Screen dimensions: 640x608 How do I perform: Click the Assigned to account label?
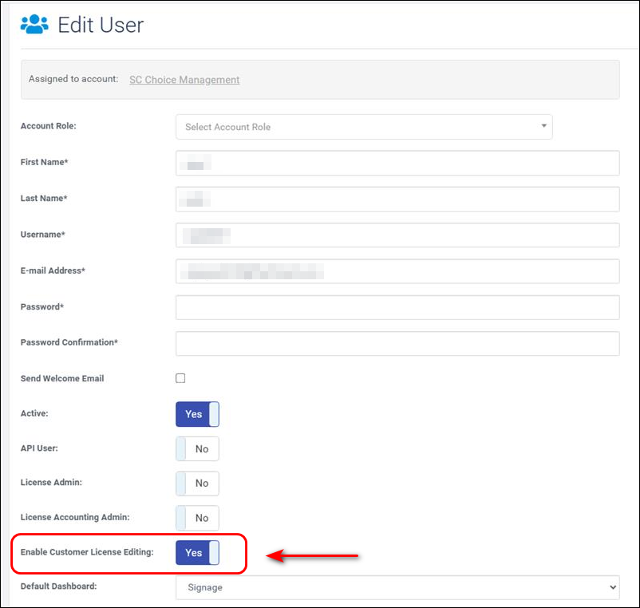tap(73, 79)
